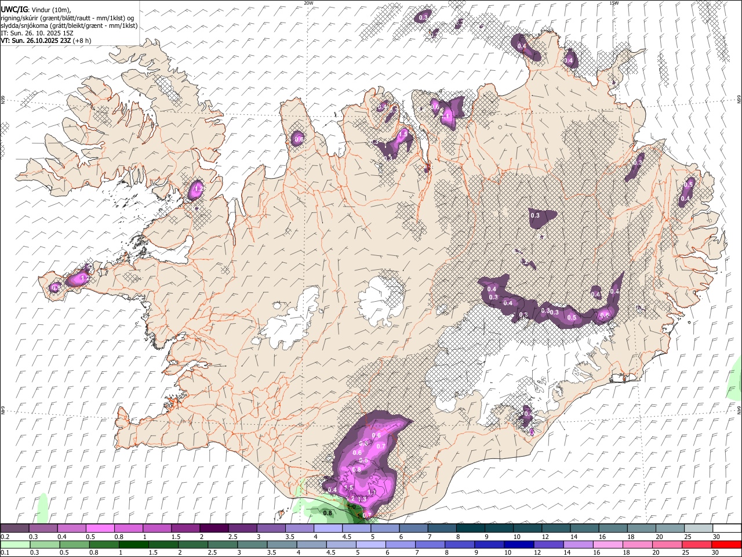
Task: Select the bright pink 0.5 snow legend swatch
Action: pos(100,529)
